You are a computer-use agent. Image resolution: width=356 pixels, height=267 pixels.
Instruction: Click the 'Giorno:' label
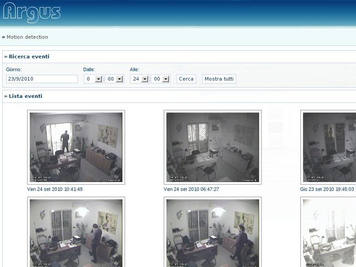coord(14,70)
